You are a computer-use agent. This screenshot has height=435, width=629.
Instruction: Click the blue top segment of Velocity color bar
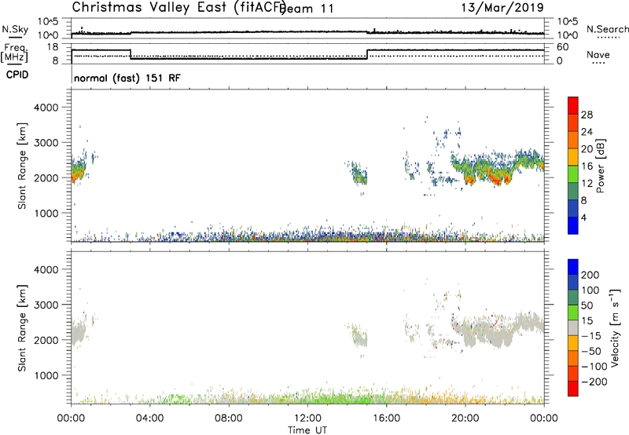[573, 267]
